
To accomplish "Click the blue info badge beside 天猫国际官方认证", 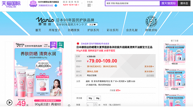I will pos(56,6).
